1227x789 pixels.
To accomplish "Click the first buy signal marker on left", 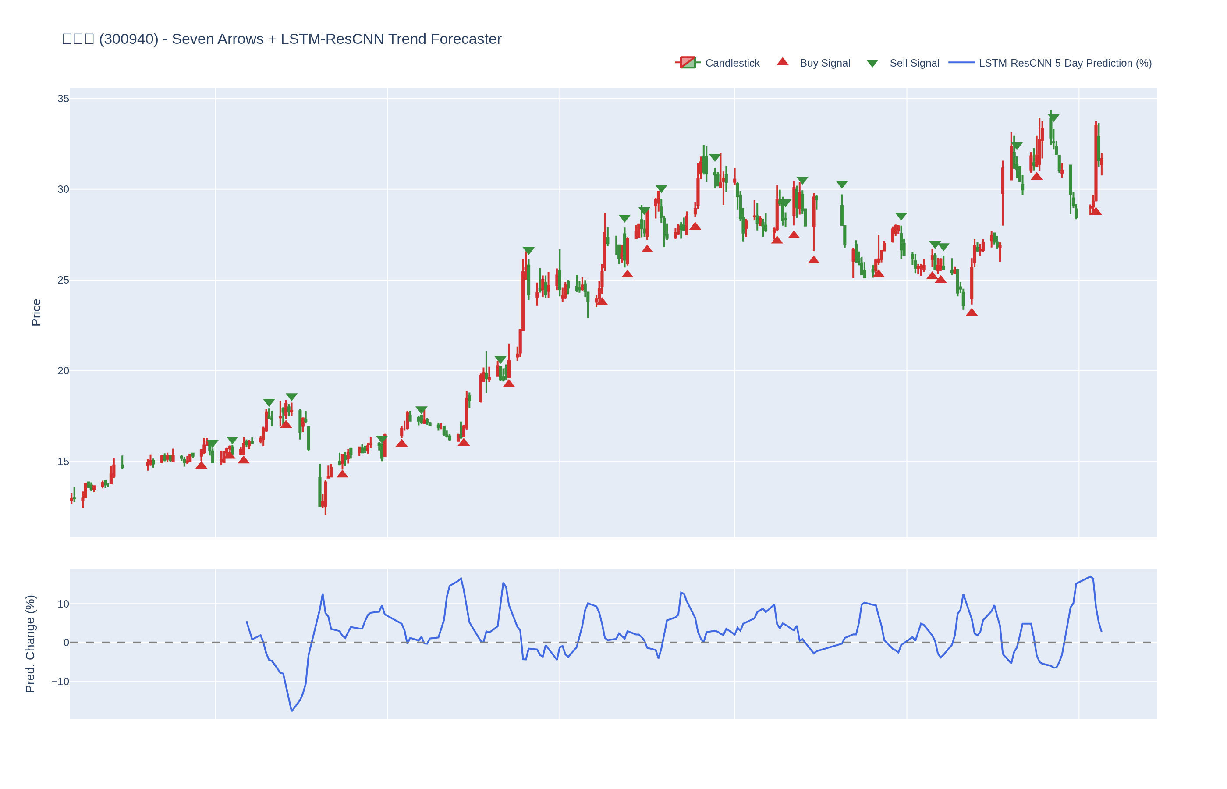I will point(201,465).
